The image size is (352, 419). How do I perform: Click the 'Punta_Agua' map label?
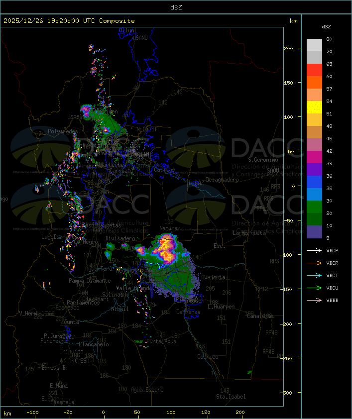pyautogui.click(x=161, y=341)
